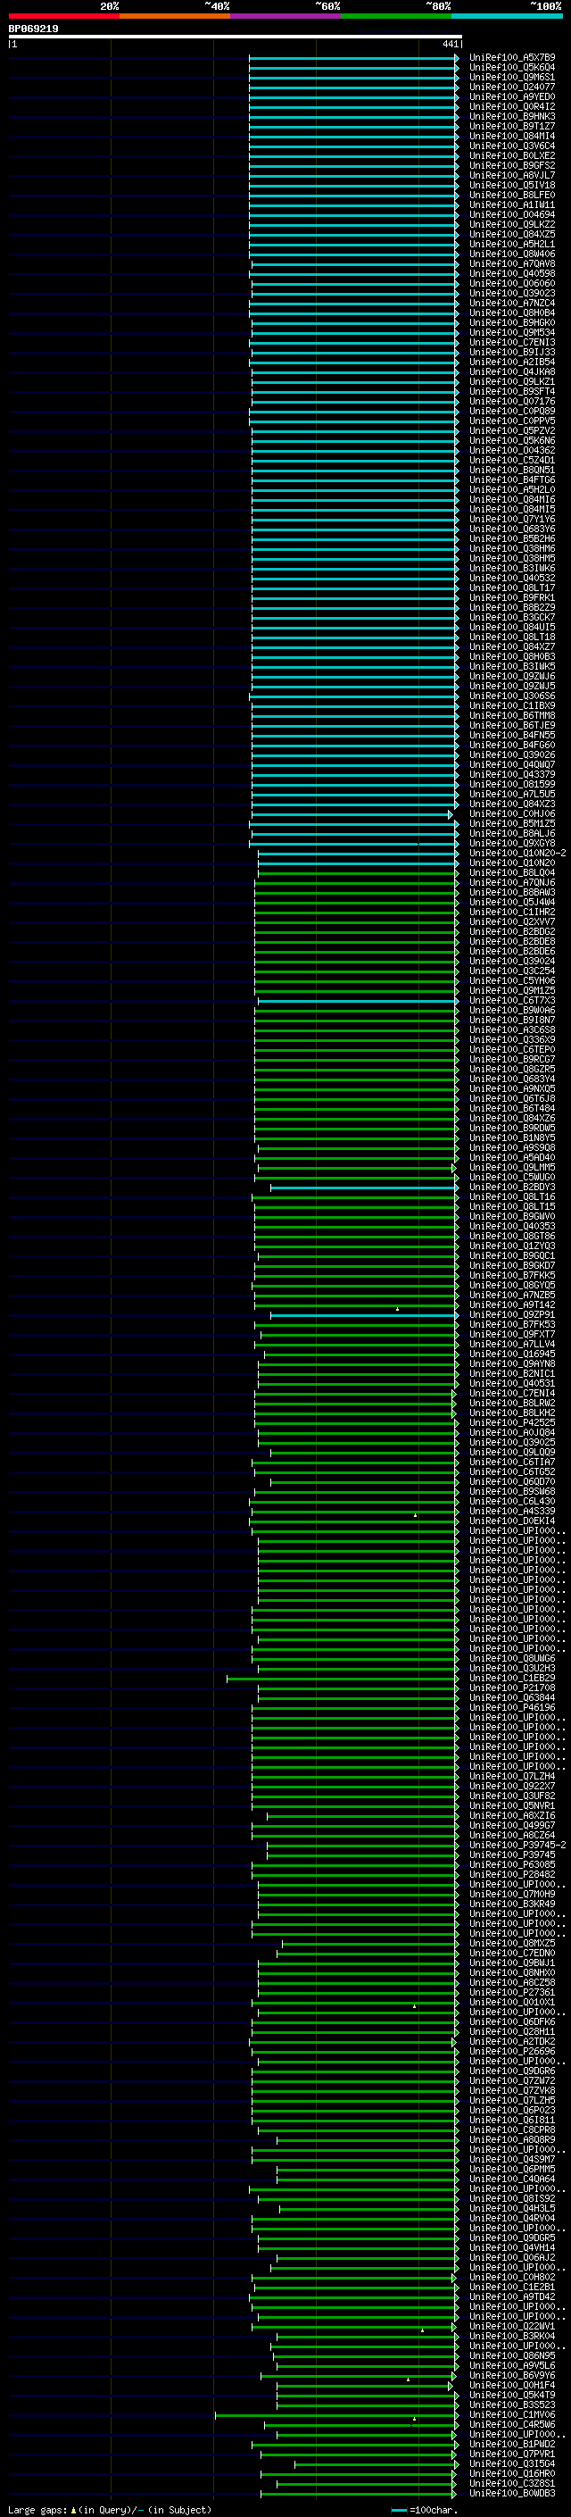Open hit UniRef100_A5X7B9
This screenshot has width=571, height=2517.
511,58
